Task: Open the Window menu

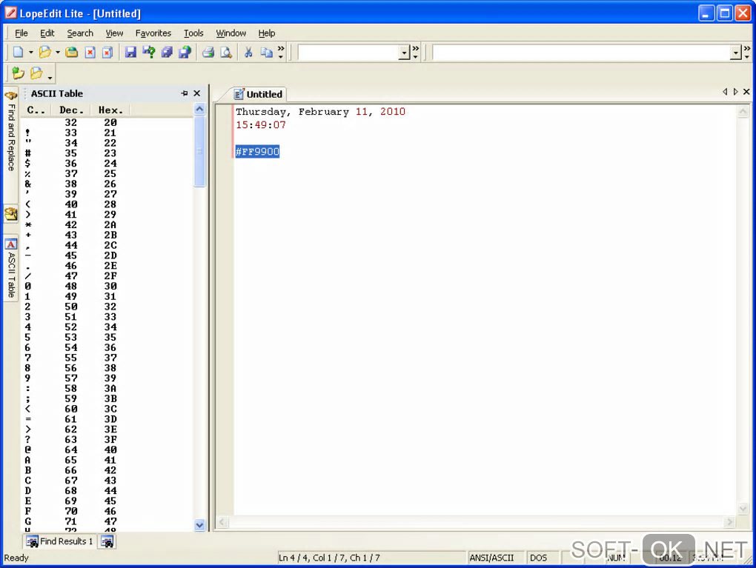Action: point(231,33)
